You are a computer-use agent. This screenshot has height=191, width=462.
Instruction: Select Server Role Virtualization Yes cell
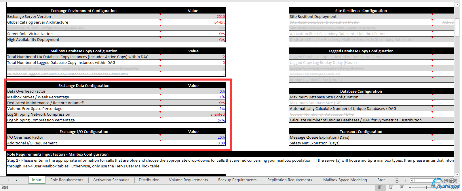tap(193, 34)
